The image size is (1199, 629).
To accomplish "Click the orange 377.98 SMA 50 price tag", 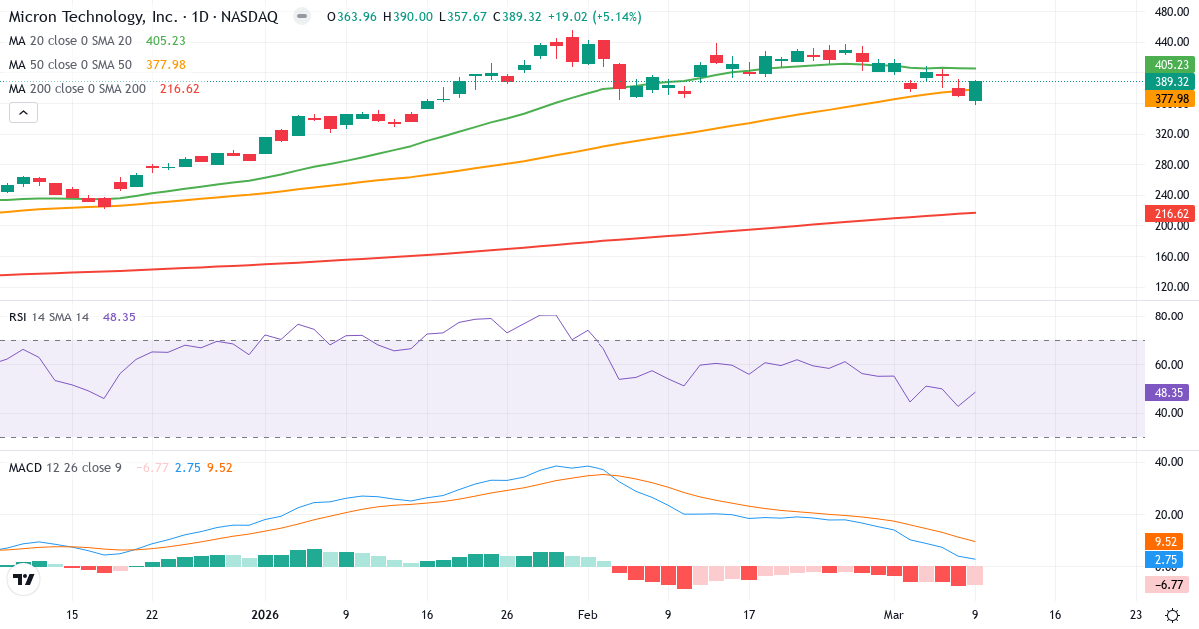I will (1169, 99).
